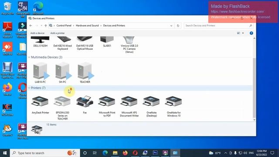Open Recycle Bin on the desktop

pos(7,8)
